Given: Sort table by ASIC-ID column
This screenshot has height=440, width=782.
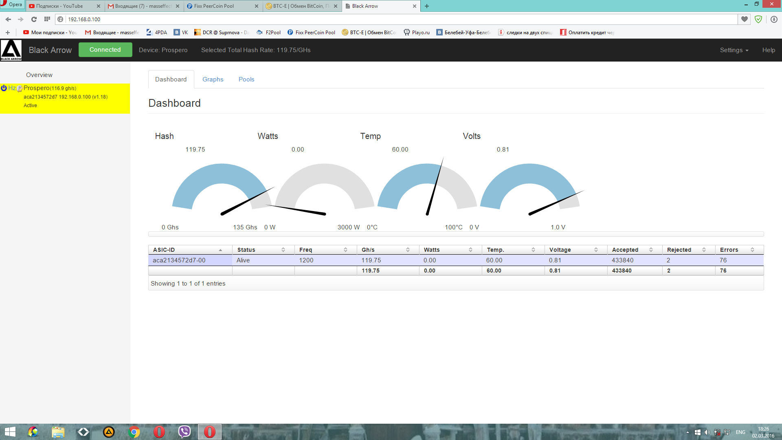Looking at the screenshot, I should pyautogui.click(x=187, y=250).
